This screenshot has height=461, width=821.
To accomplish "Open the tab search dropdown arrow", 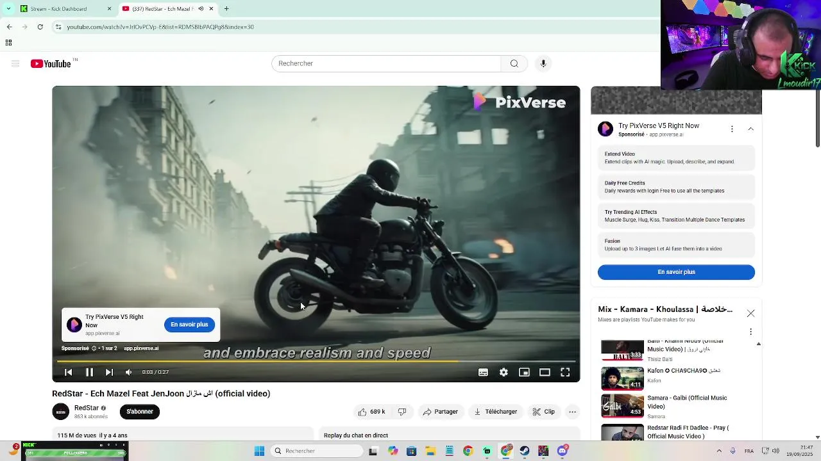I will [8, 9].
